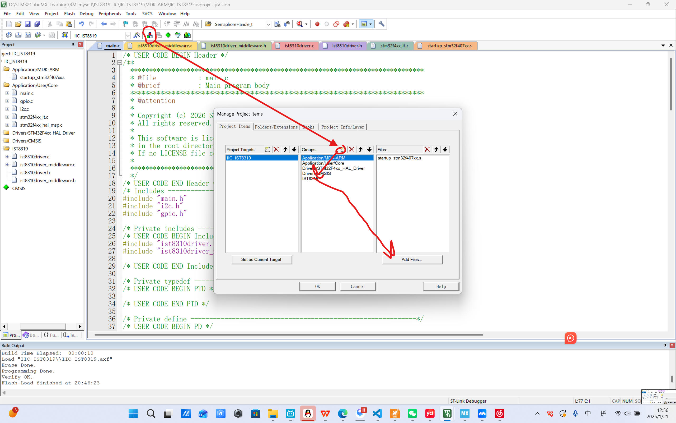The image size is (676, 423).
Task: Expand the main.c tree node
Action: (7, 93)
